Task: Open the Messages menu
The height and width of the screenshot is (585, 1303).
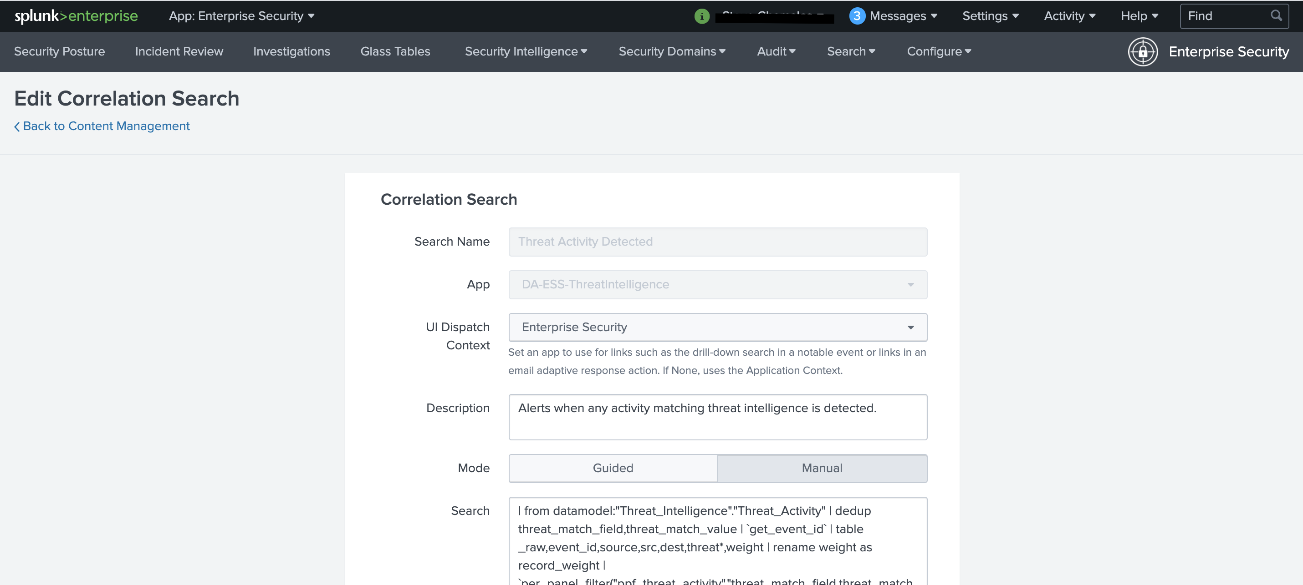Action: 903,16
